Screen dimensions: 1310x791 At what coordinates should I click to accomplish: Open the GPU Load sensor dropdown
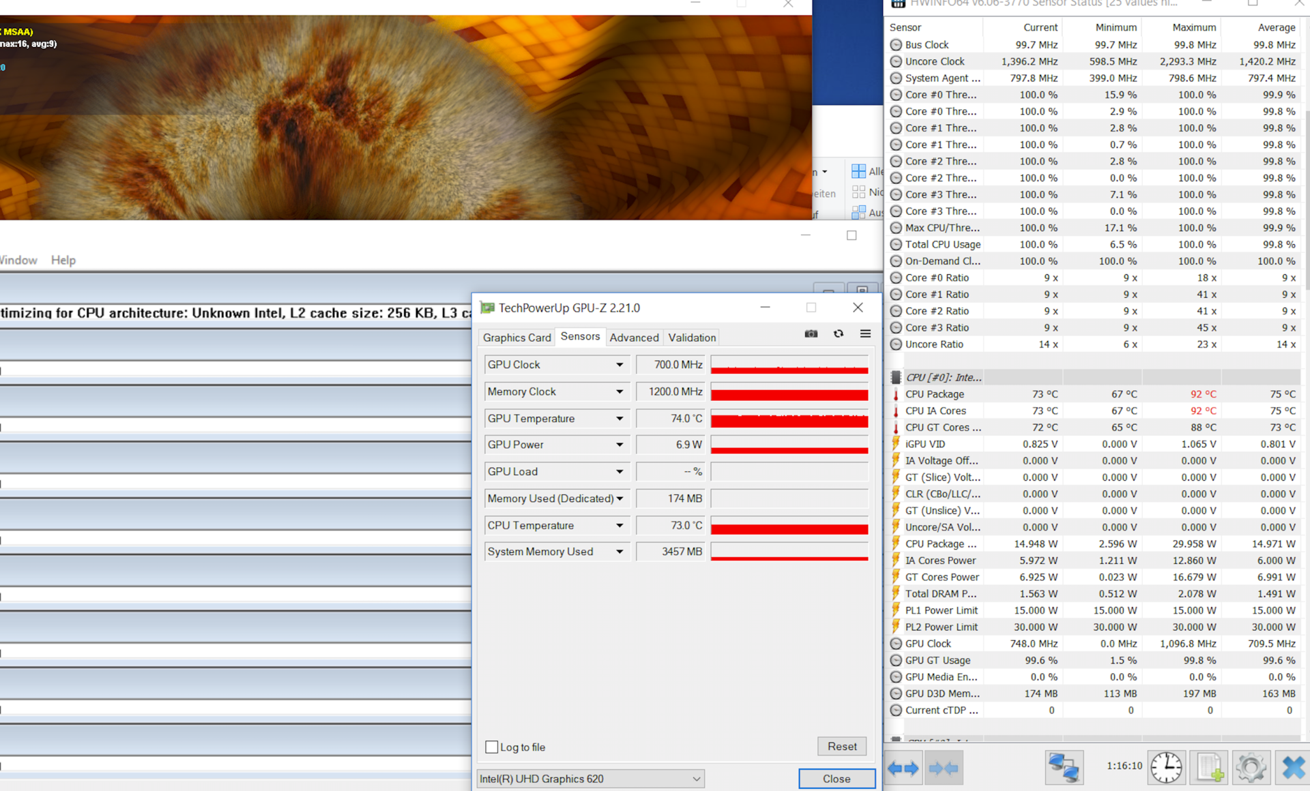(620, 471)
